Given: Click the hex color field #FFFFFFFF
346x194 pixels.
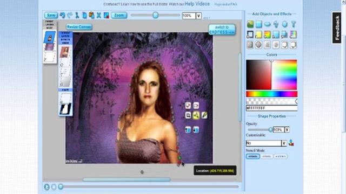Looking at the screenshot, I should [271, 108].
